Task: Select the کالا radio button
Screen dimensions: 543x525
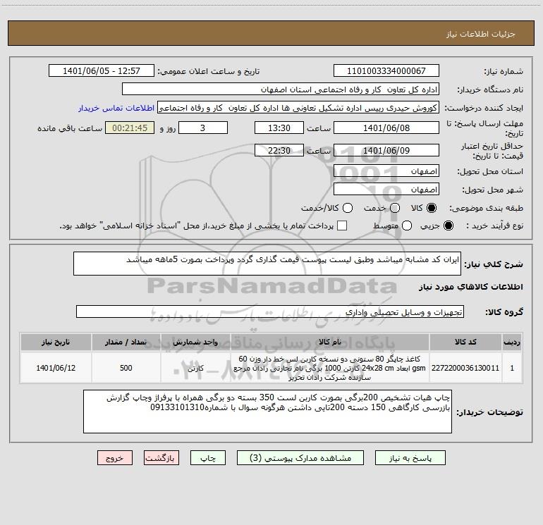Action: click(x=432, y=208)
